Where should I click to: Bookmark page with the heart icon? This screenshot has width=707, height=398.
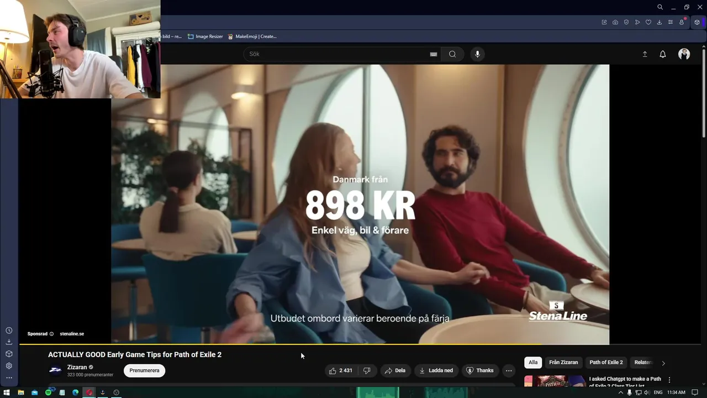648,22
